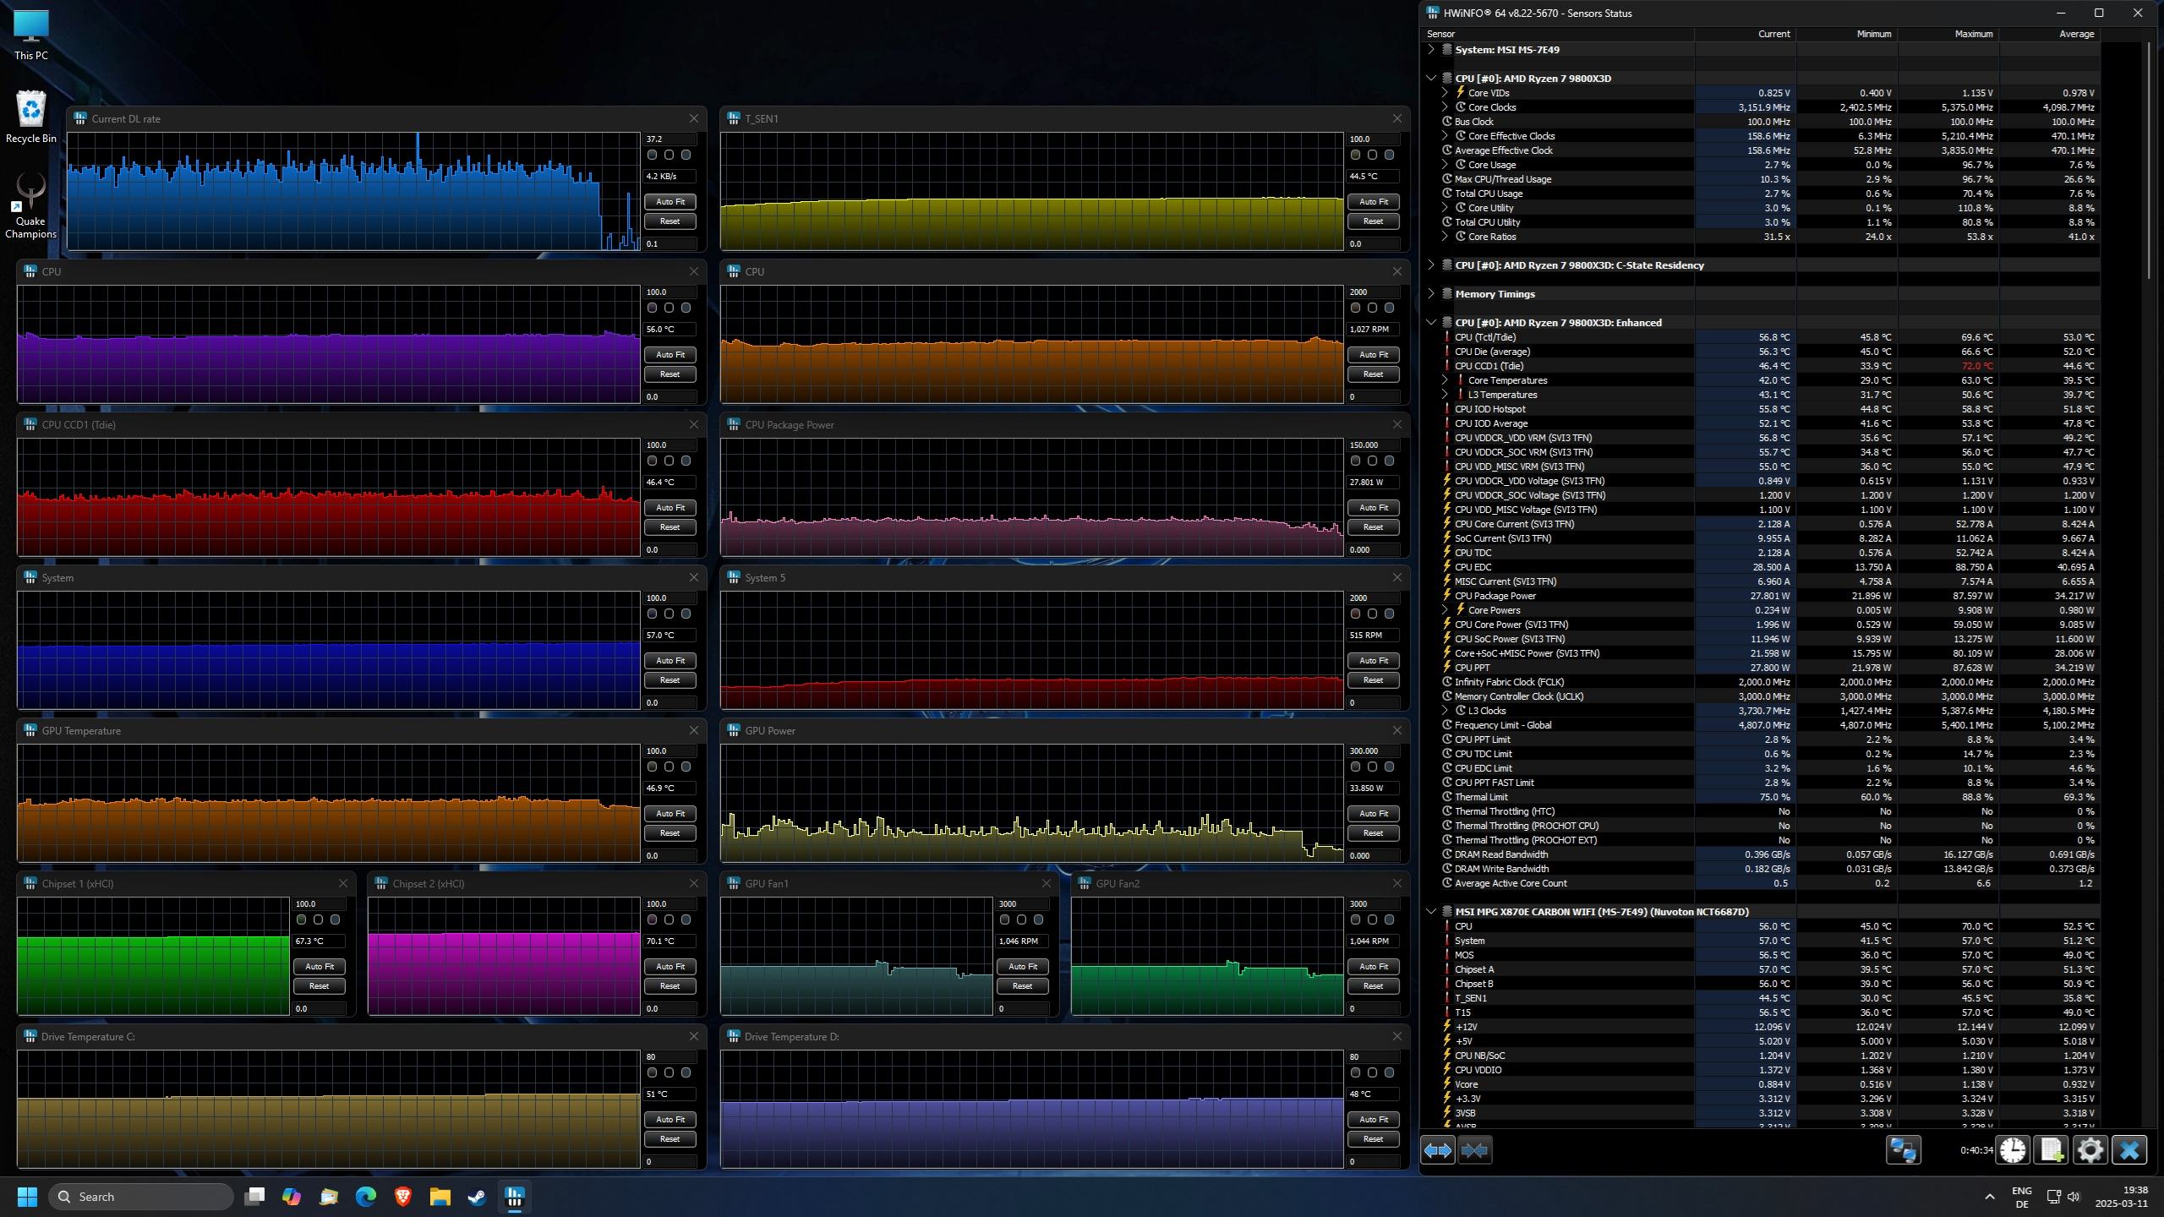This screenshot has height=1217, width=2164.
Task: Click the Current column header
Action: coord(1745,34)
